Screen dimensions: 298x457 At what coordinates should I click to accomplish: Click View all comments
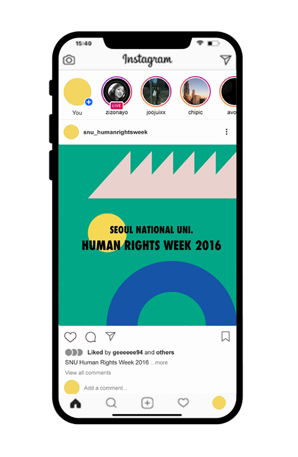[x=88, y=373]
